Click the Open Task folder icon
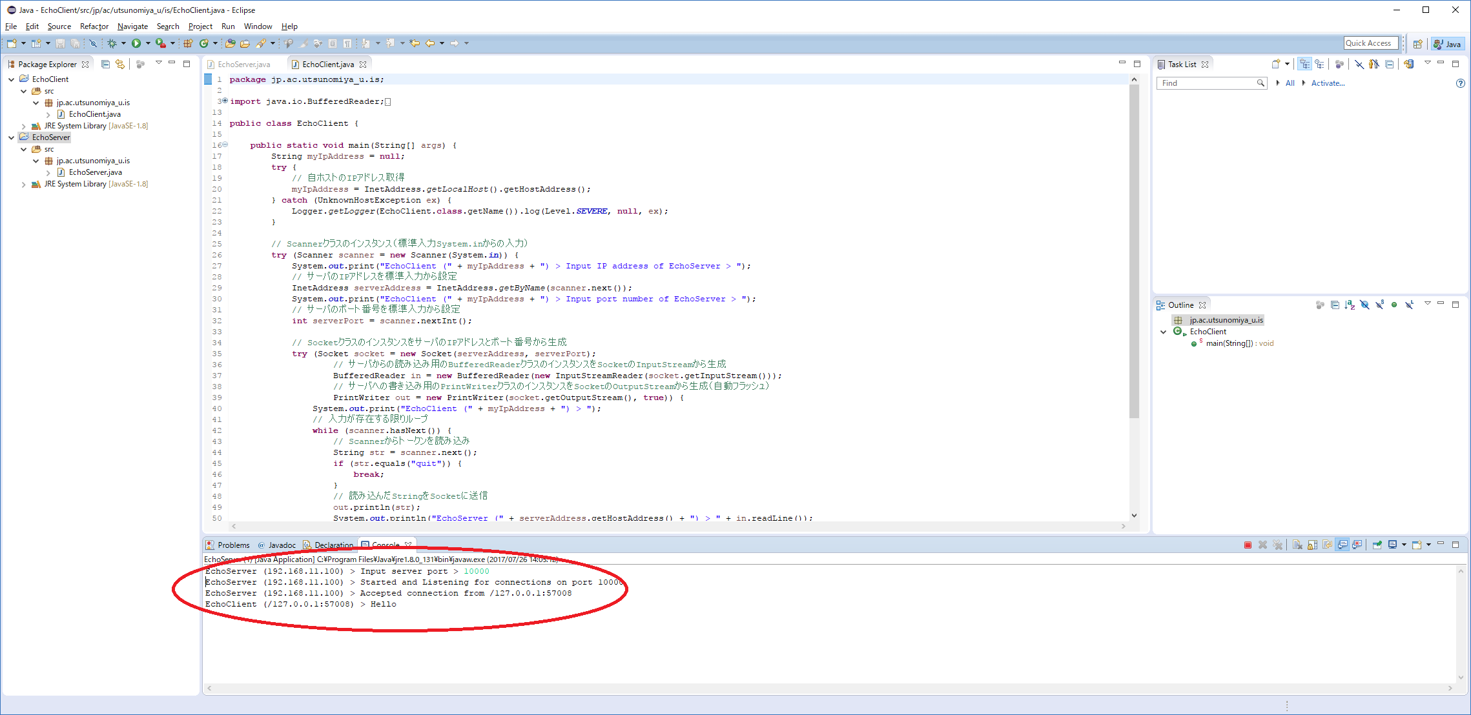 click(245, 43)
